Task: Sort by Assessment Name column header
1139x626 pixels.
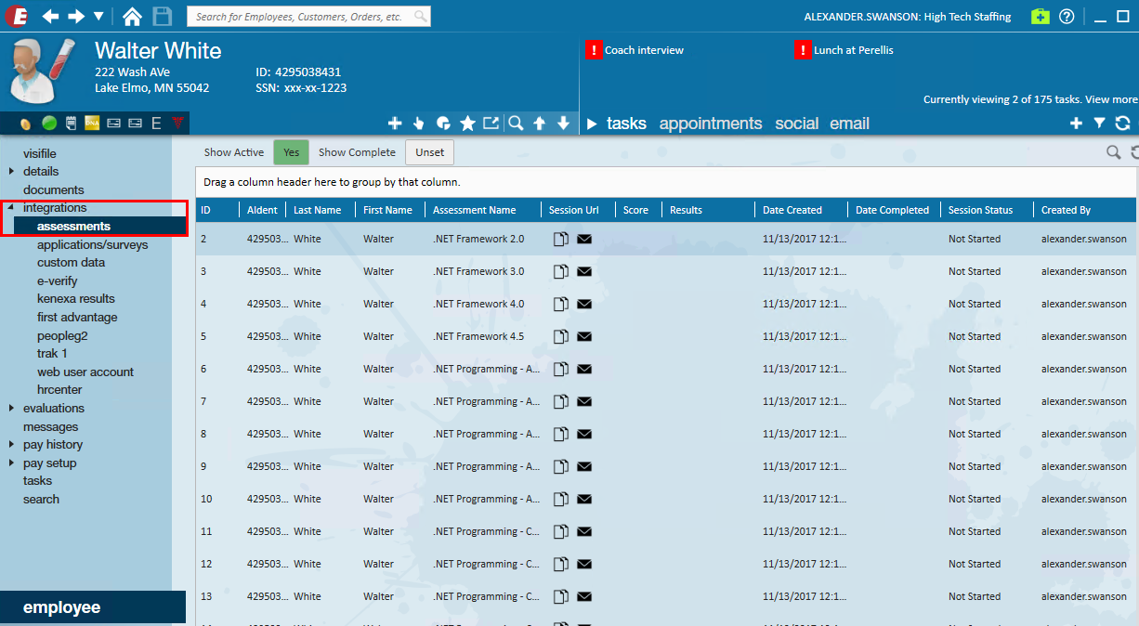Action: (x=483, y=210)
